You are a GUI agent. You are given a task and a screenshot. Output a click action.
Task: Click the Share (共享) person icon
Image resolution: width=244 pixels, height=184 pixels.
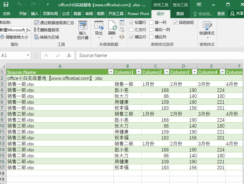(232, 14)
